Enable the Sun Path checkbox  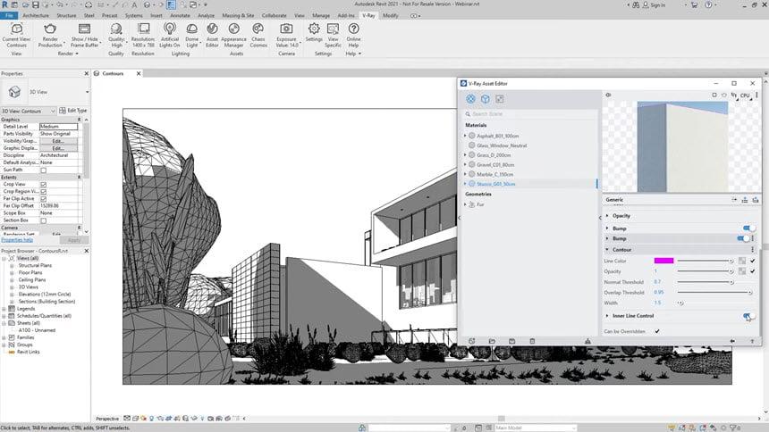click(x=43, y=170)
